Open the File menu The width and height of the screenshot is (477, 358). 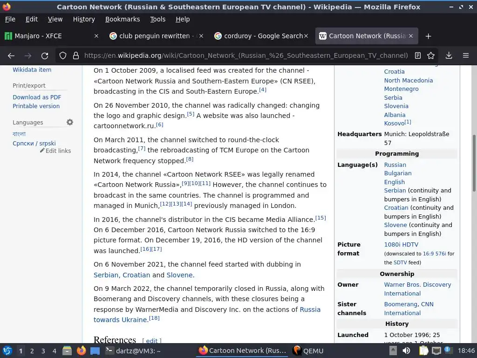tap(10, 19)
